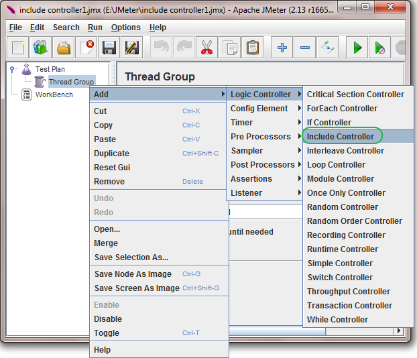Add a Transaction Controller

pyautogui.click(x=358, y=305)
